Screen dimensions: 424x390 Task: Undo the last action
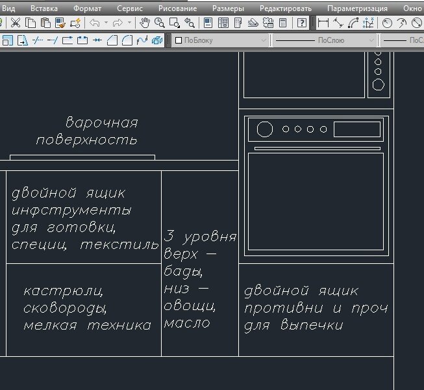[x=94, y=23]
